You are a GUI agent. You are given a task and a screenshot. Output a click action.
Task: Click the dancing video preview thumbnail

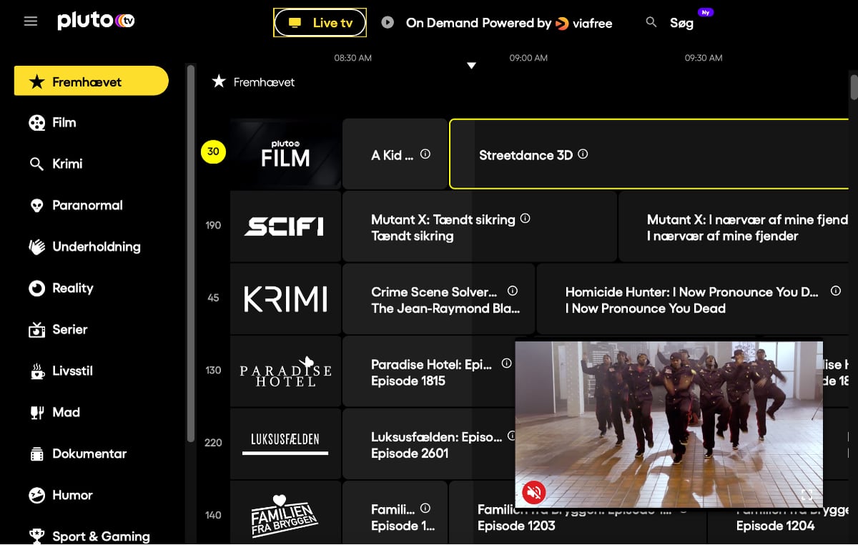(669, 415)
